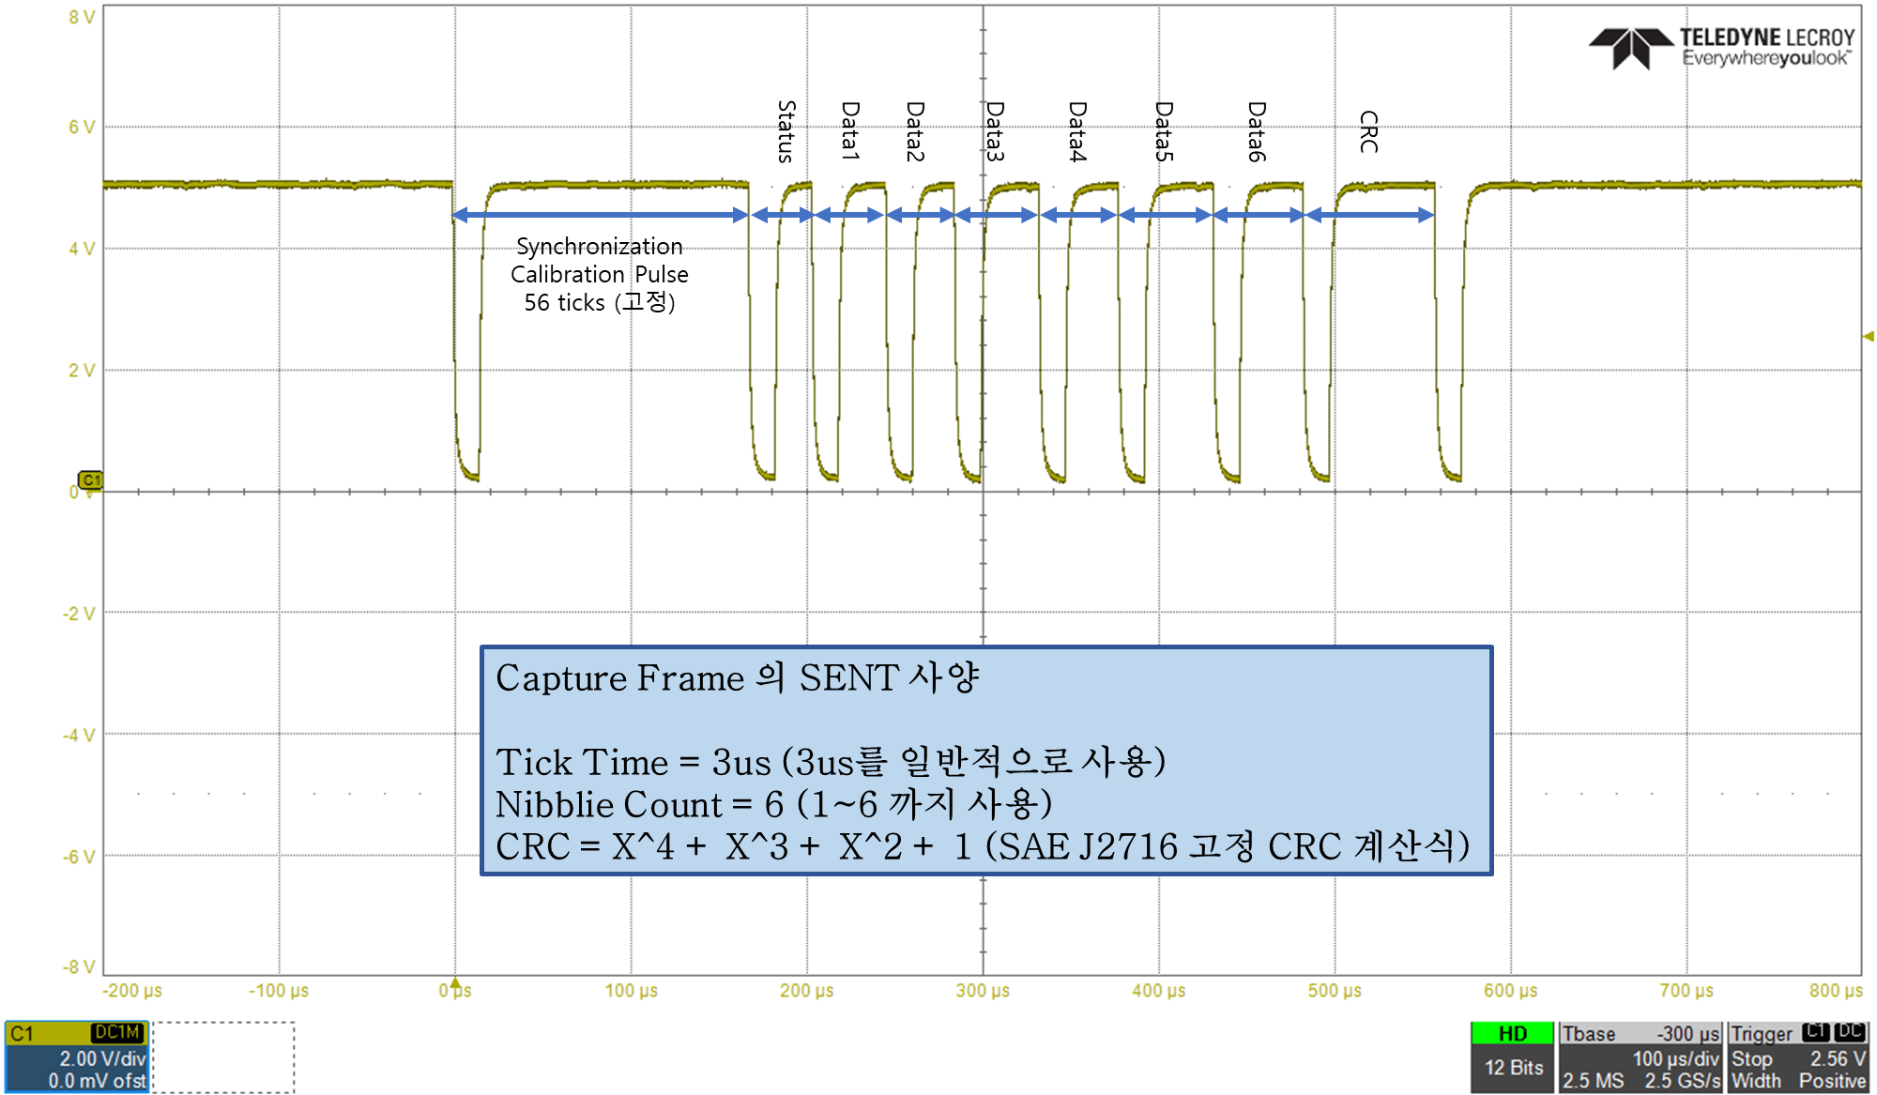Open the empty dashed descriptor box beside C1
The width and height of the screenshot is (1877, 1095).
(x=223, y=1057)
